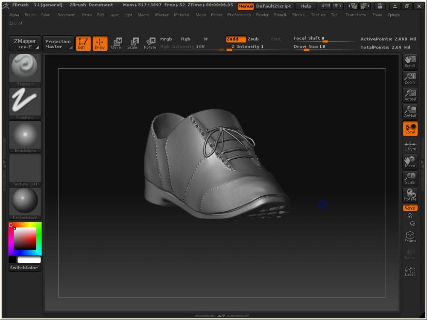Toggle Edit mode button

(83, 43)
